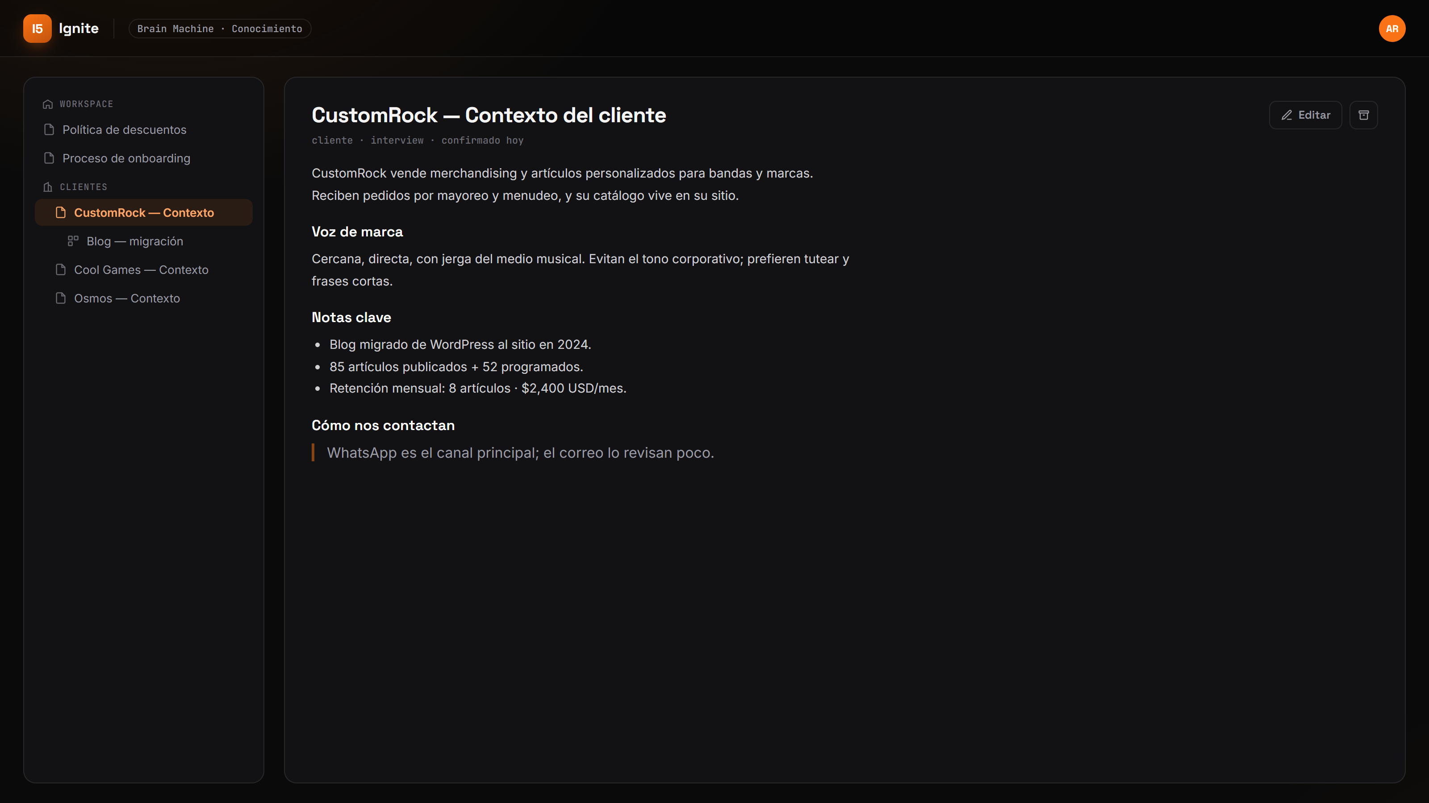Click the 'interview' tag under the title
Image resolution: width=1429 pixels, height=803 pixels.
397,140
